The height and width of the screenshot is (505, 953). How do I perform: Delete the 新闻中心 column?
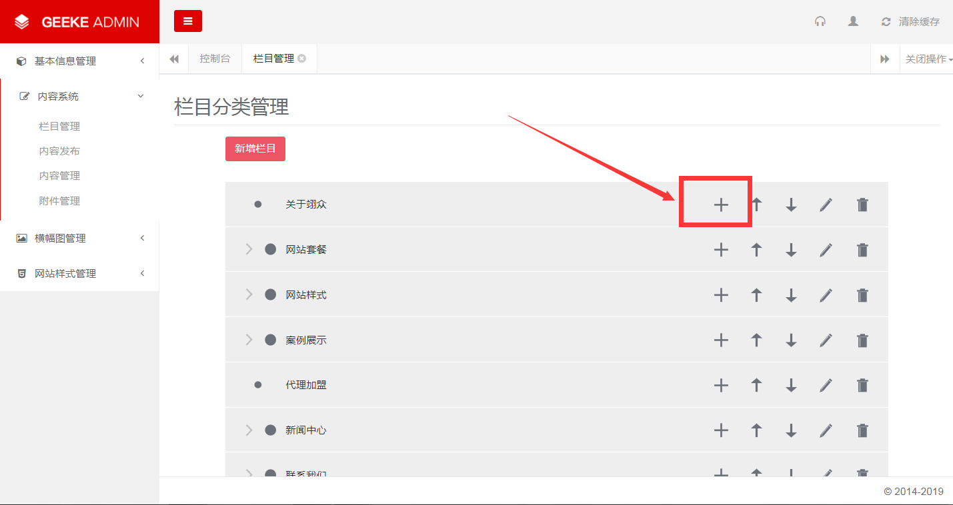pyautogui.click(x=862, y=430)
